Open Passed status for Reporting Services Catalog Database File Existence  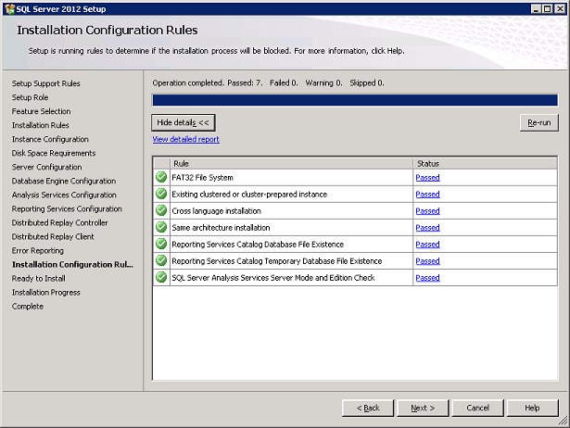tap(428, 245)
